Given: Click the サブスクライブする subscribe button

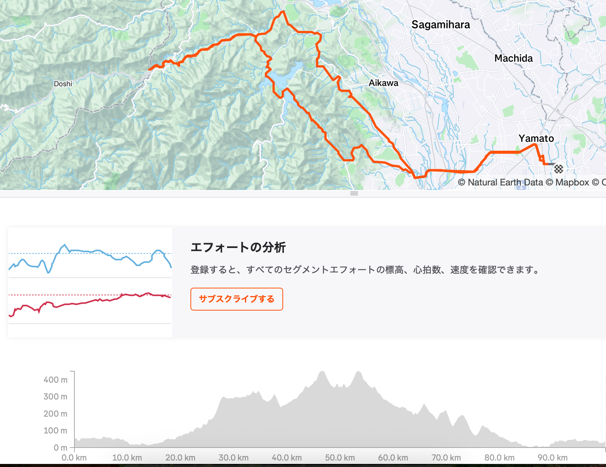Looking at the screenshot, I should click(237, 299).
